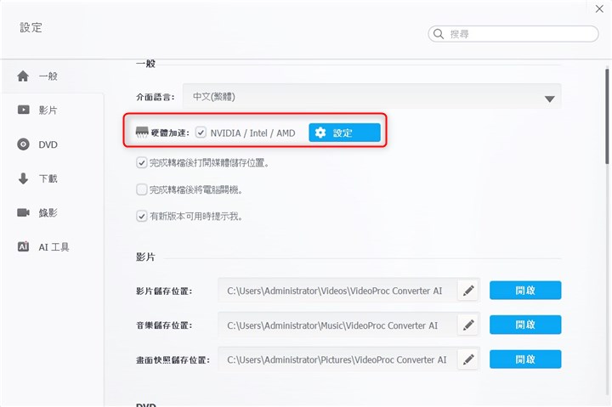The height and width of the screenshot is (407, 612).
Task: Click 開啟 button for 畫面快照儲存位置
Action: click(x=525, y=359)
